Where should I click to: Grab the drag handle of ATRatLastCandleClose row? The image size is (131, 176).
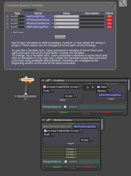[7, 20]
